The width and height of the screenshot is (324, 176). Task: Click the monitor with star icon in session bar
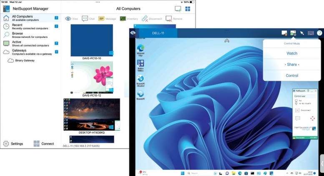pyautogui.click(x=284, y=33)
